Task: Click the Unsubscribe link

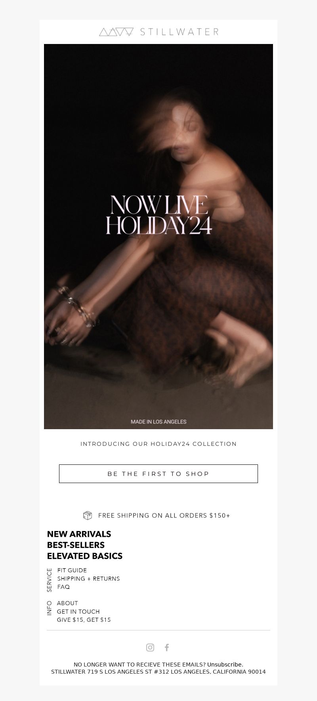Action: point(225,664)
